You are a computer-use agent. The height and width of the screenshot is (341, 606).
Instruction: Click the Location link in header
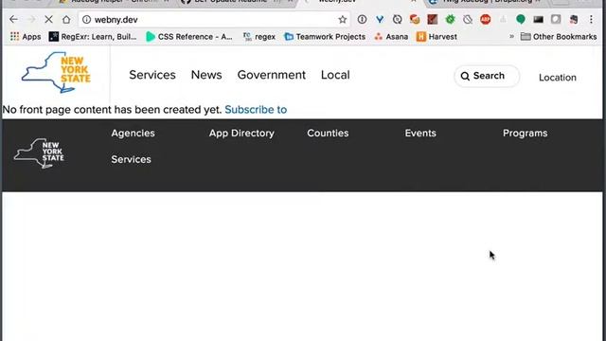coord(558,78)
